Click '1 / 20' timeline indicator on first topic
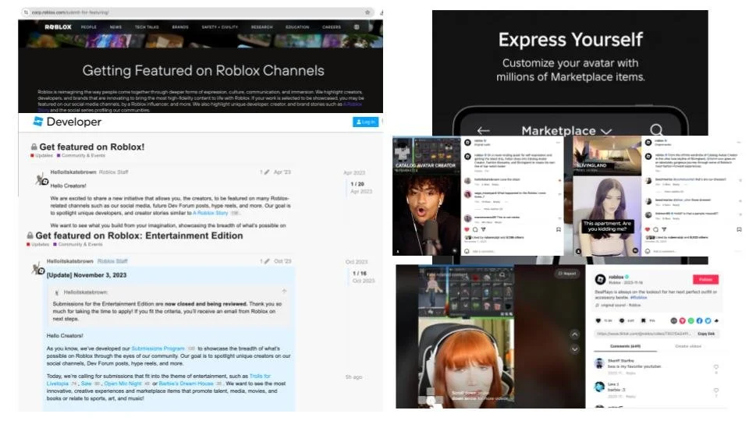749x421 pixels. [x=357, y=184]
